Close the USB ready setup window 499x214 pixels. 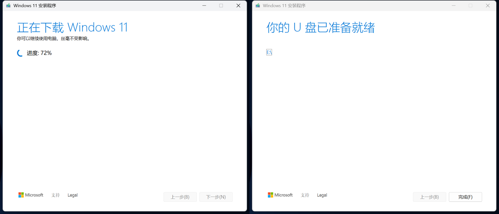click(488, 6)
